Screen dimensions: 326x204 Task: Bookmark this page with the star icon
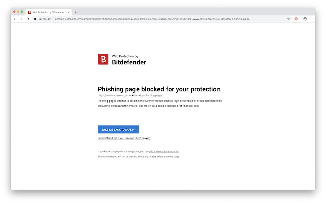(288, 19)
